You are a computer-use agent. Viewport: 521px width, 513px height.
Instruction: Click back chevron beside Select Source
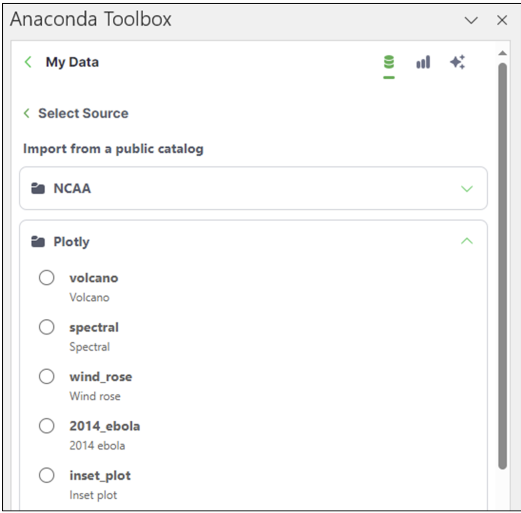(x=27, y=113)
